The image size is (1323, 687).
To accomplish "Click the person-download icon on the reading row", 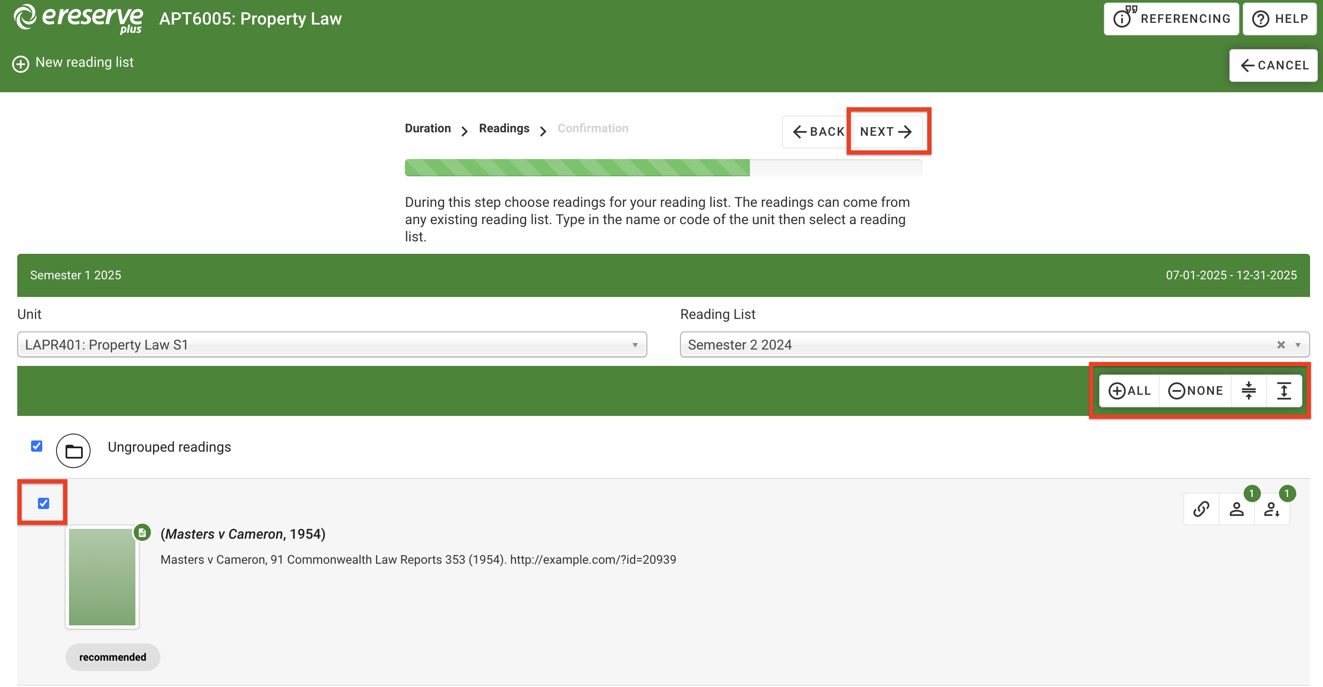I will coord(1272,509).
